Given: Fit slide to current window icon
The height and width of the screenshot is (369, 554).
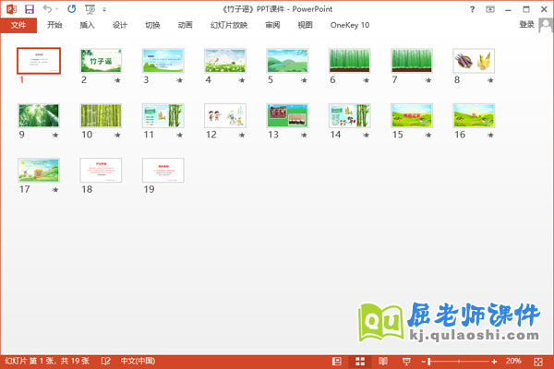Looking at the screenshot, I should point(538,362).
